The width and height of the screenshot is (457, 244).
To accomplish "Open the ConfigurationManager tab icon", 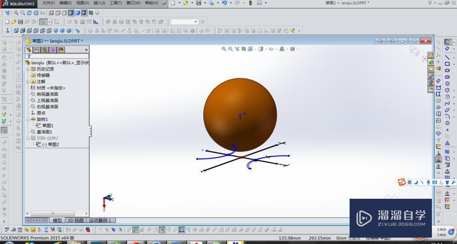I will tap(45, 50).
